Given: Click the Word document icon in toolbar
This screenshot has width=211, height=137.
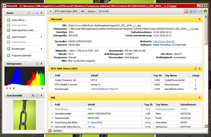Looking at the screenshot, I should pos(196,11).
